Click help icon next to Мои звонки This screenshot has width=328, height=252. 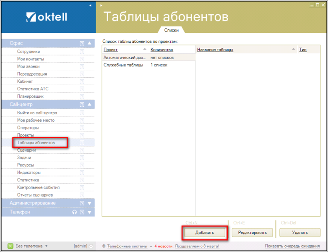[x=82, y=67]
